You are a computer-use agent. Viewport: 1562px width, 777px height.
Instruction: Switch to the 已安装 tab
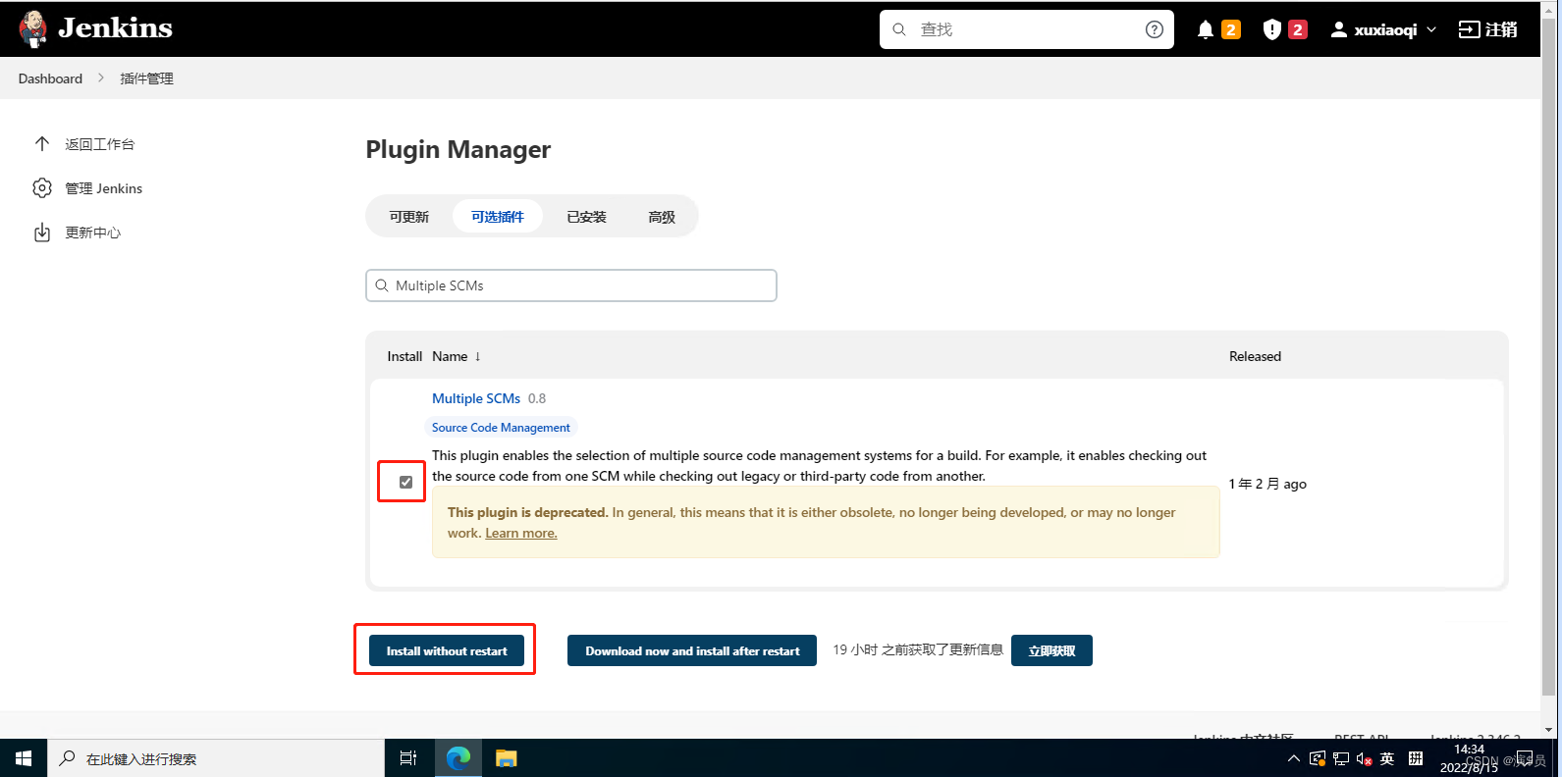[586, 217]
